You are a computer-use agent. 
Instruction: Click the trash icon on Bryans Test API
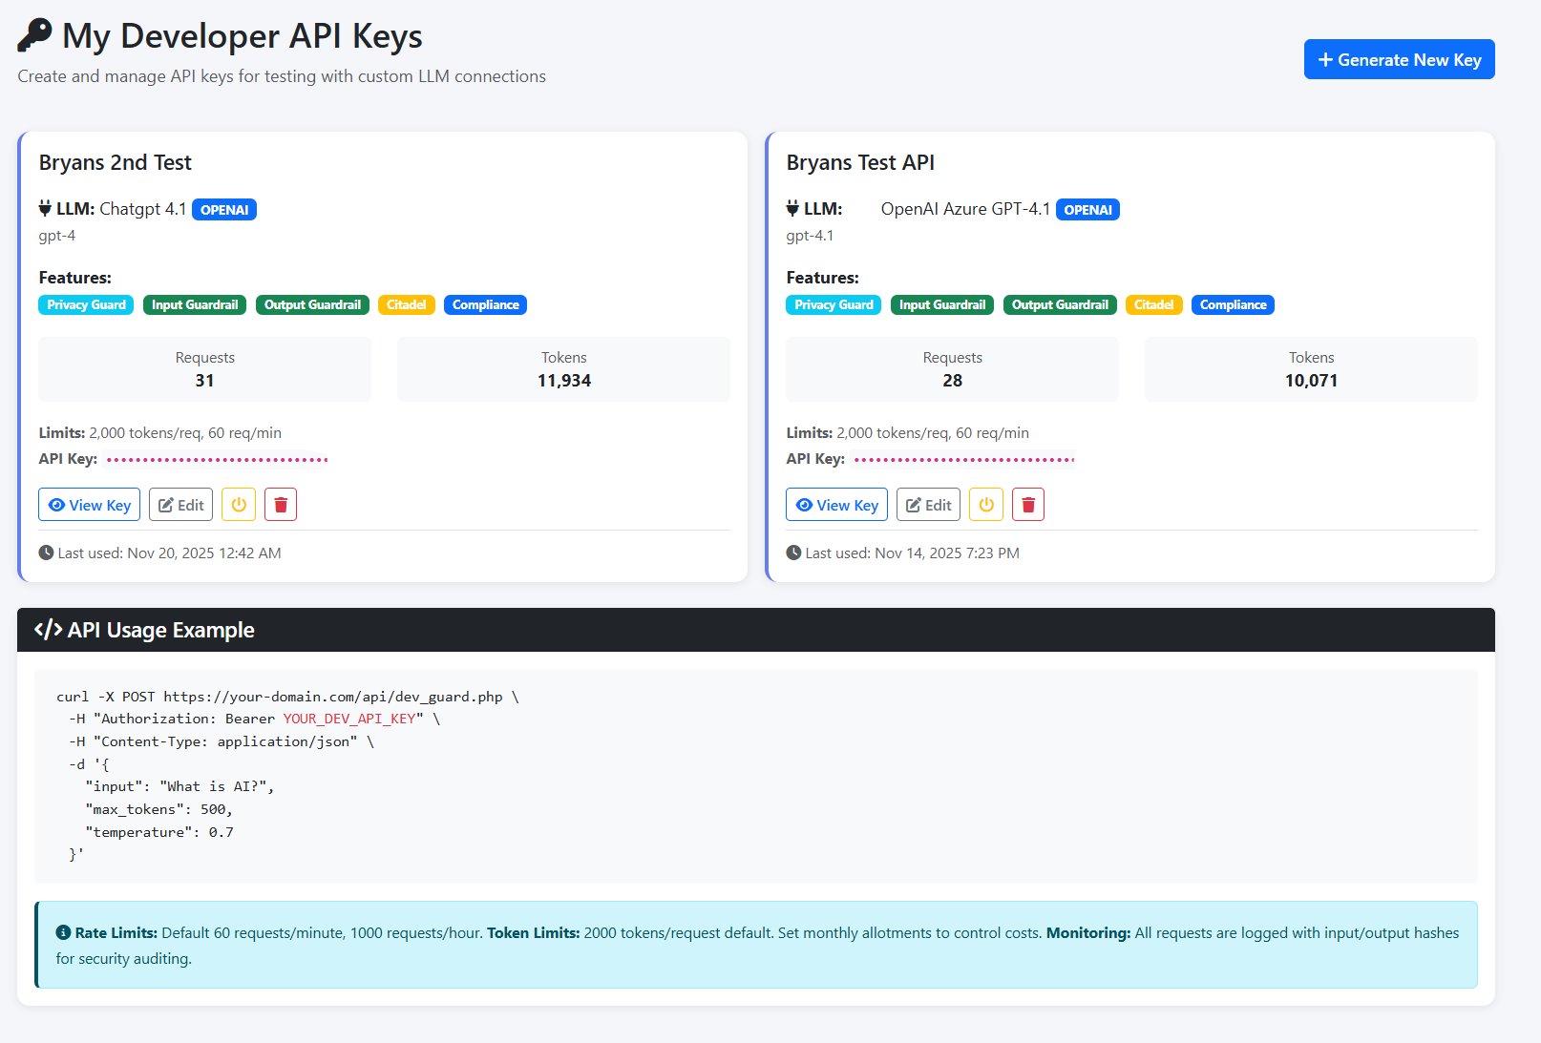1027,504
